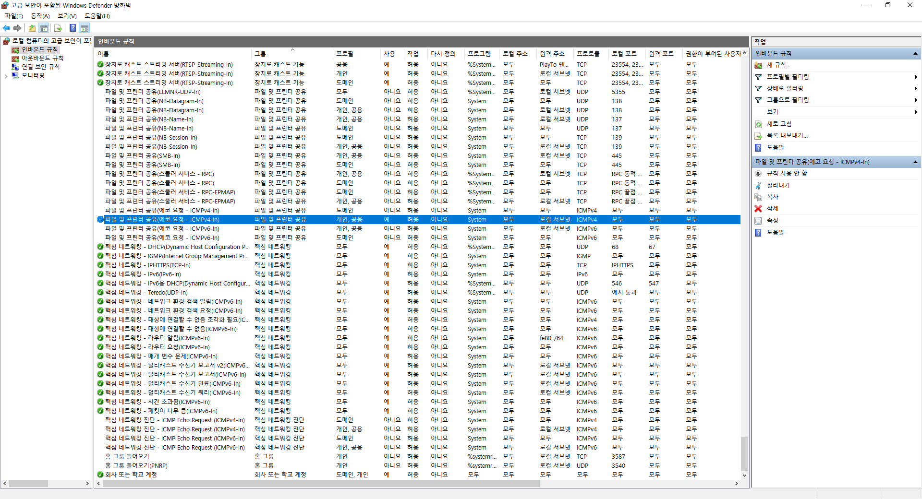922x499 pixels.
Task: Click the 새 규칙 icon in actions pane
Action: 758,65
